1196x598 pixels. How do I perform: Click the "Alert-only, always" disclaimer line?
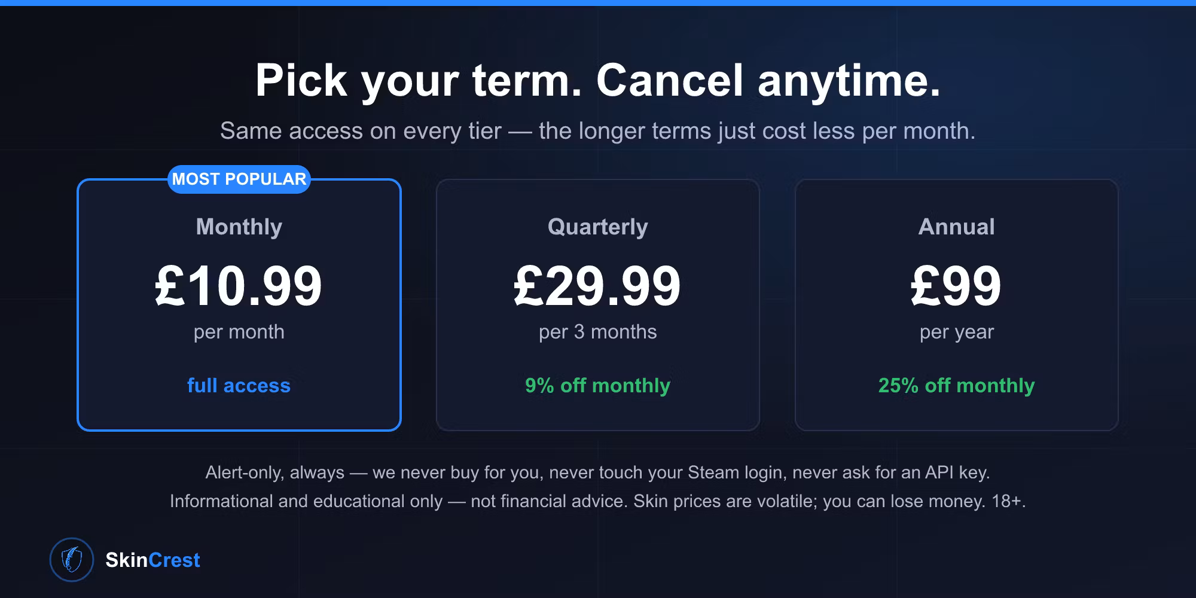point(598,472)
